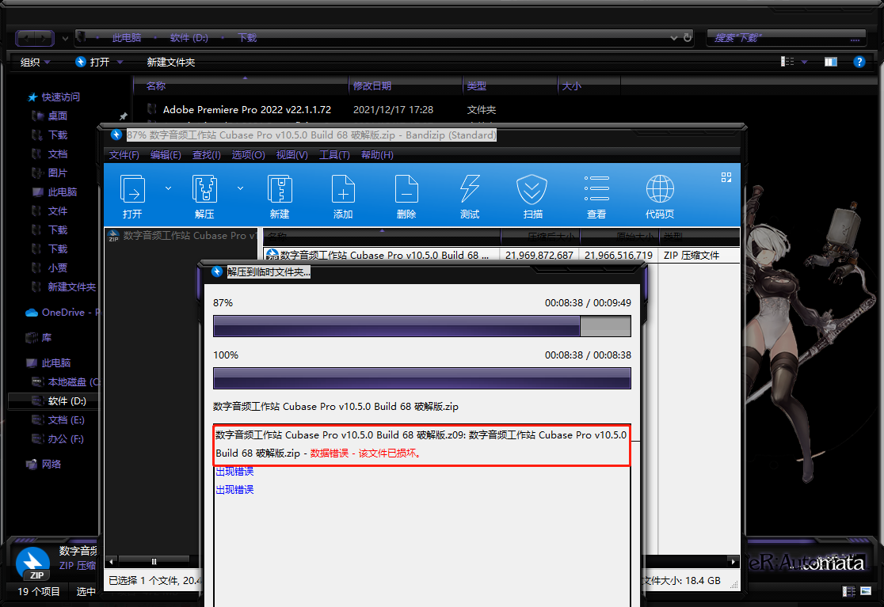
Task: Sort Explorer files by 修改日期 column
Action: (405, 85)
